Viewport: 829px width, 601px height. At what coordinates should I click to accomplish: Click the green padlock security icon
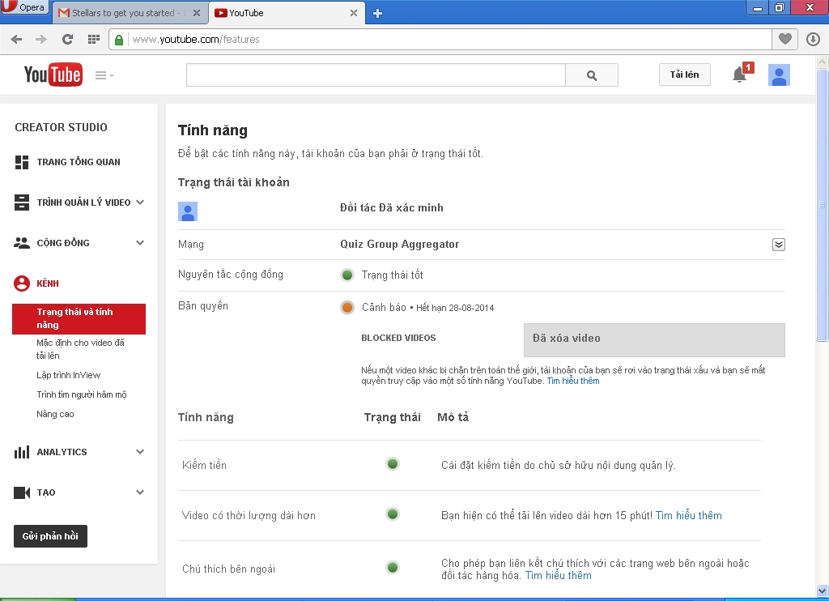tap(119, 40)
